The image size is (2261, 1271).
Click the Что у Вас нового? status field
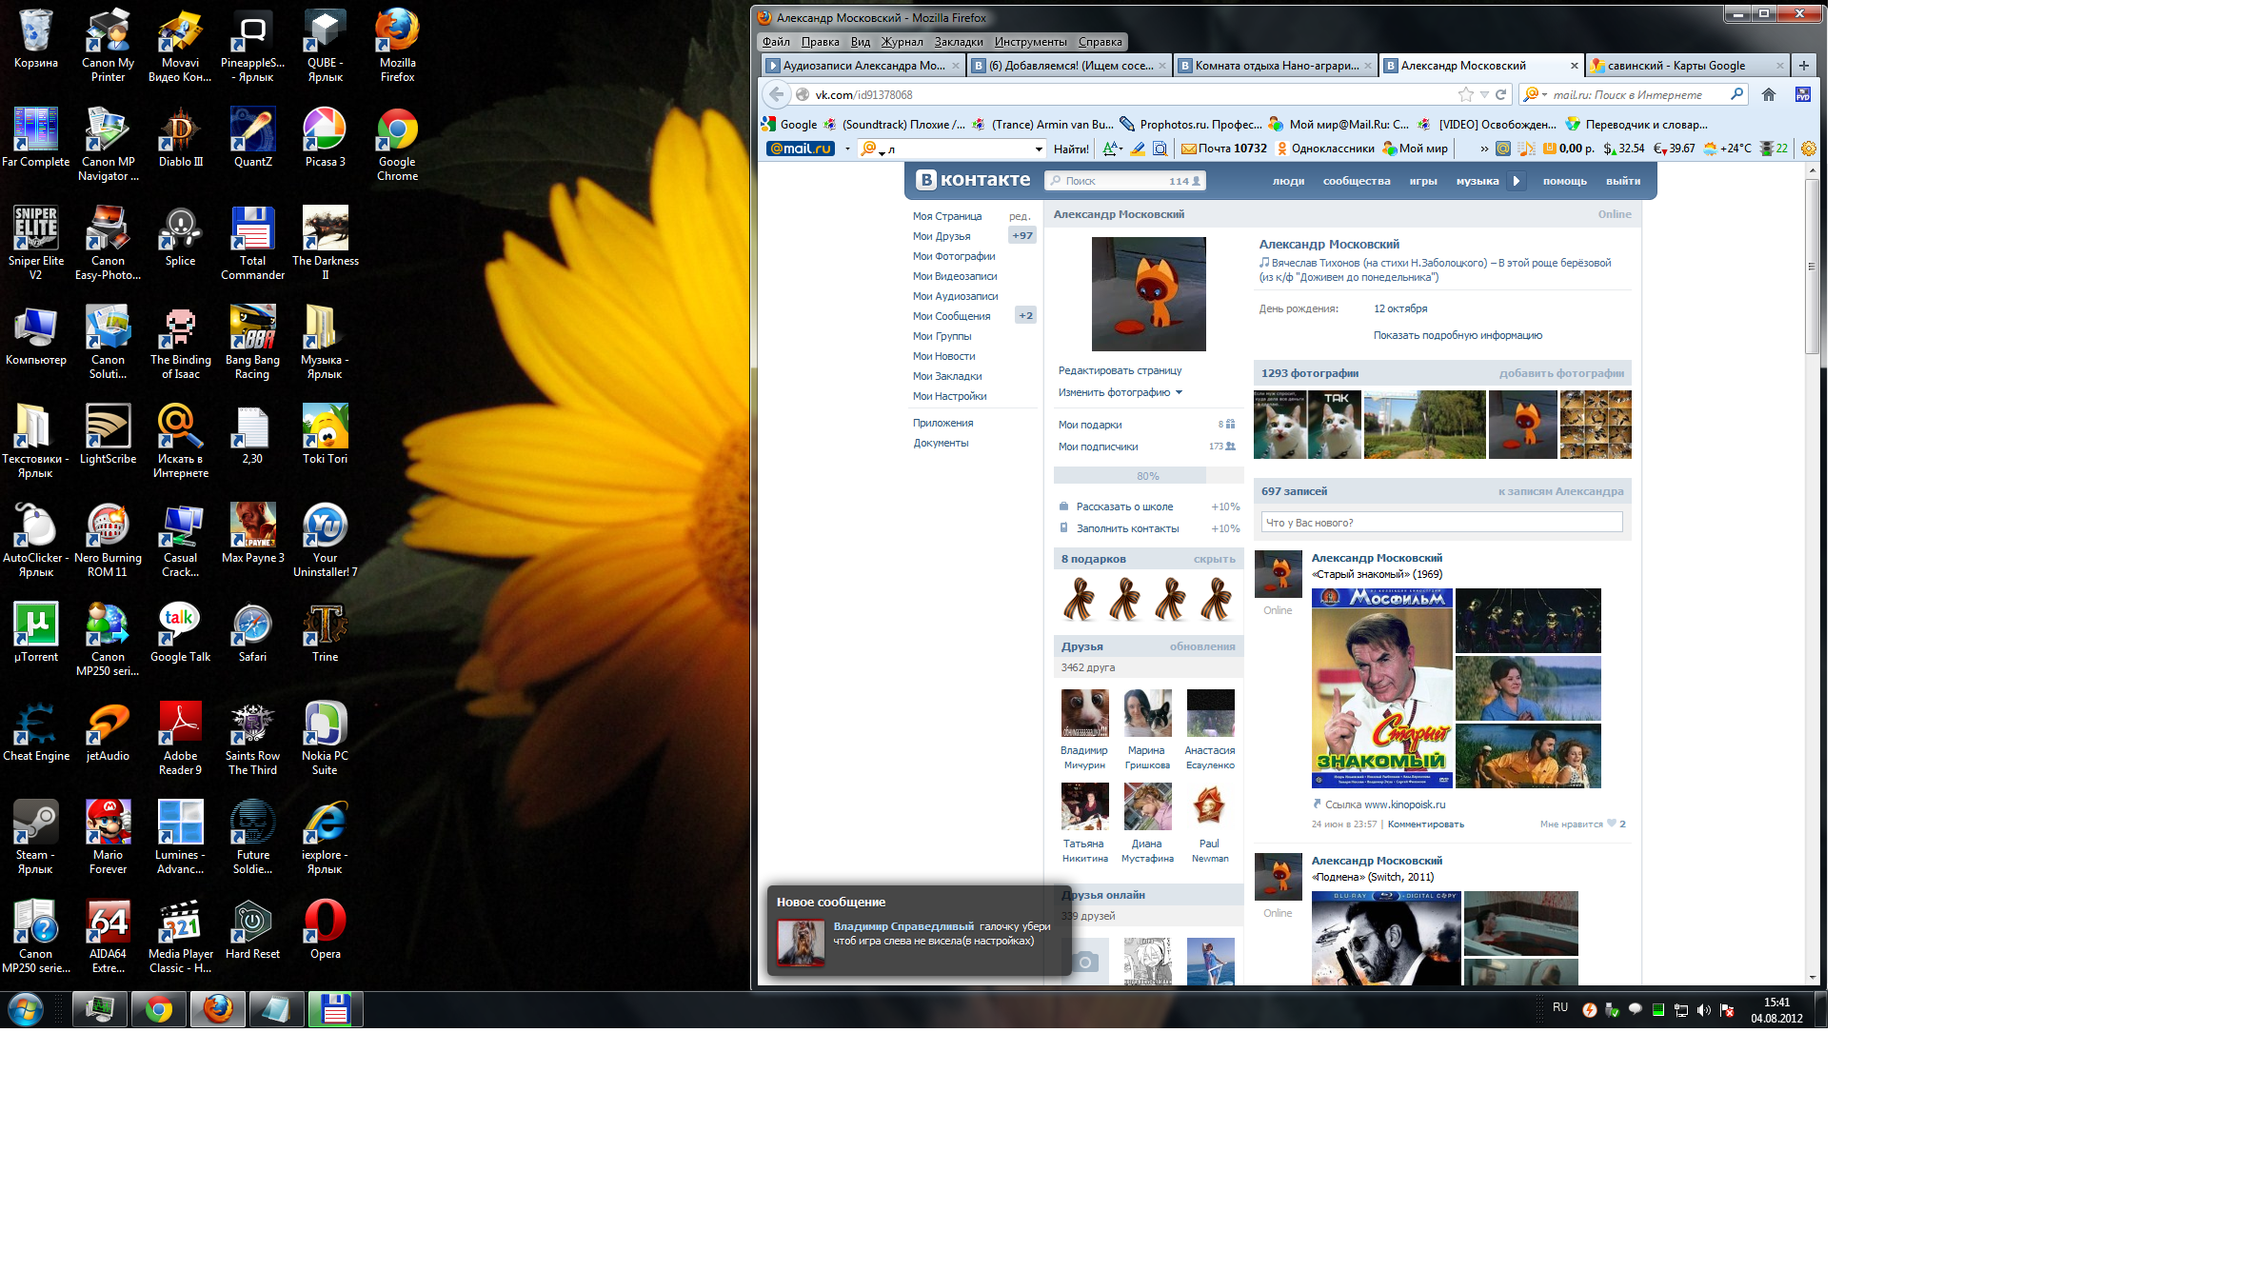[1441, 523]
